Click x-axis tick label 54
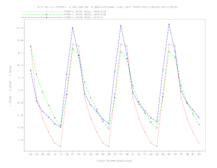Viewport: 217px width, 168px height. (x=139, y=154)
